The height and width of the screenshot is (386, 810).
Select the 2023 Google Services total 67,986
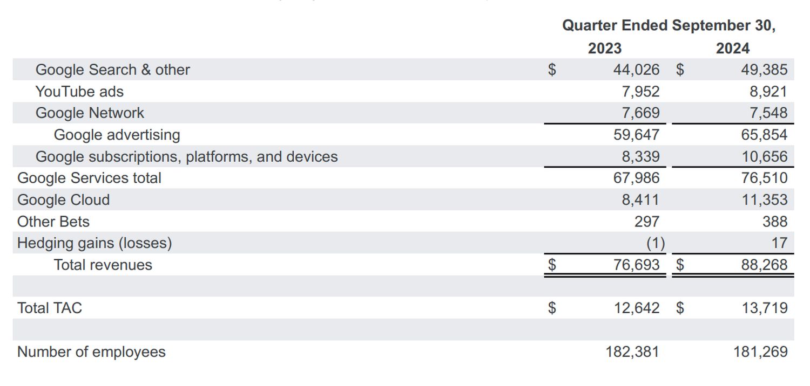(636, 178)
